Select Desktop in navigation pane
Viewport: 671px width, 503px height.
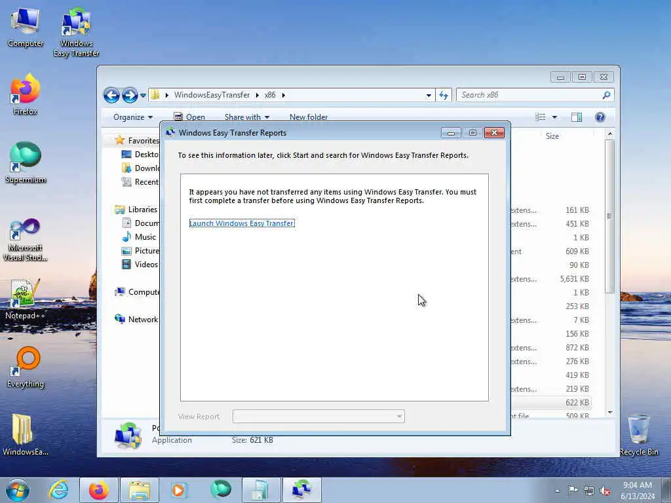(140, 155)
